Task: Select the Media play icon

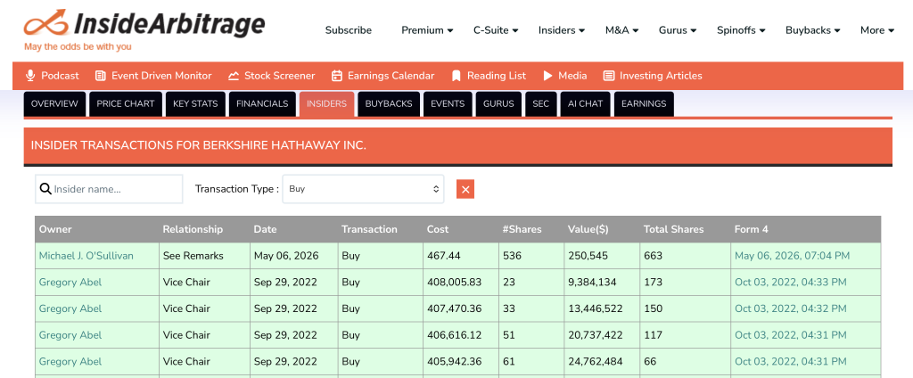Action: pos(547,76)
